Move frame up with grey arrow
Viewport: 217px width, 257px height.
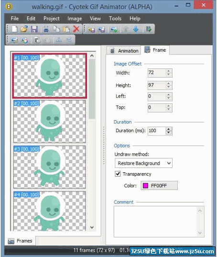[x=126, y=29]
